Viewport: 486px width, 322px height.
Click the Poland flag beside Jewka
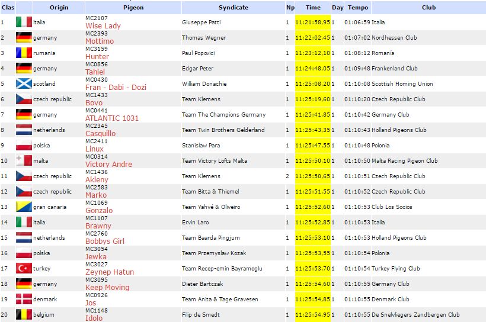[24, 253]
